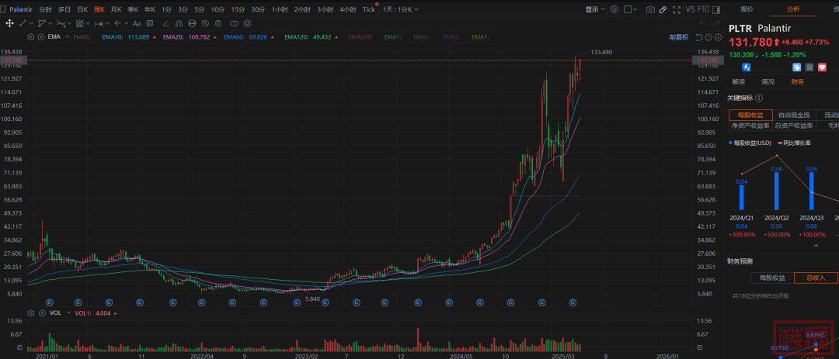Switch to 月K monthly chart
839x359 pixels.
click(116, 9)
